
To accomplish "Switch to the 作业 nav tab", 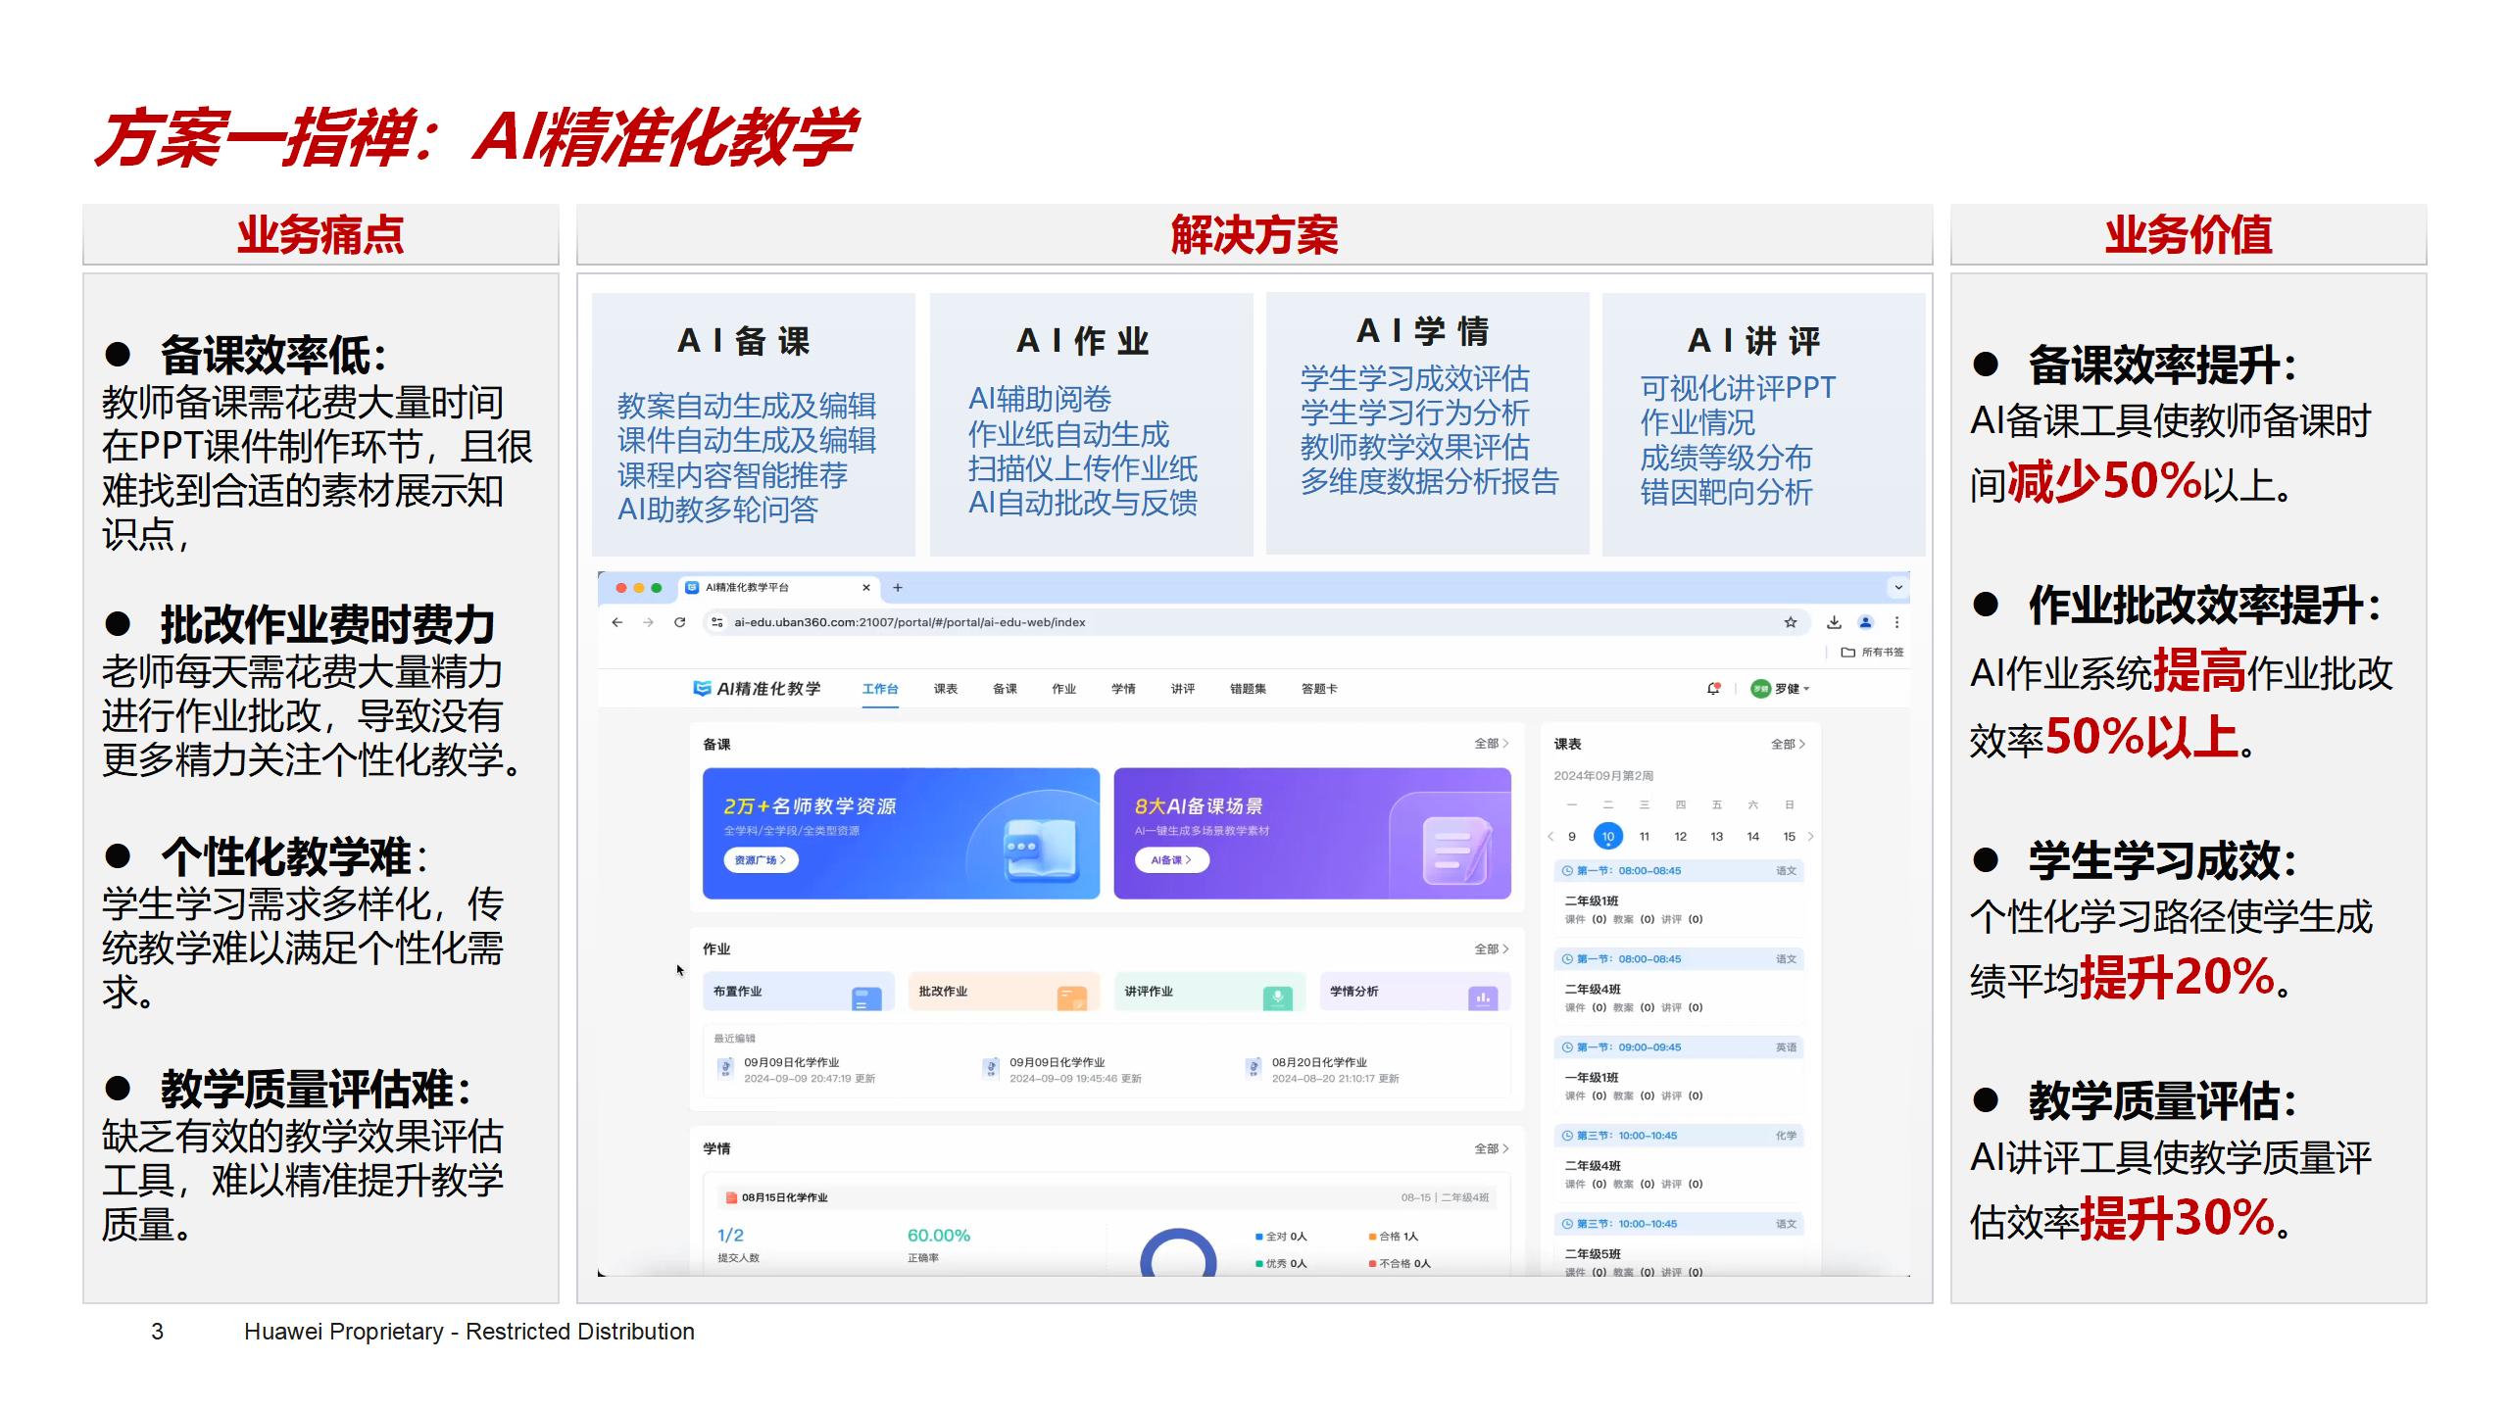I will point(1063,689).
